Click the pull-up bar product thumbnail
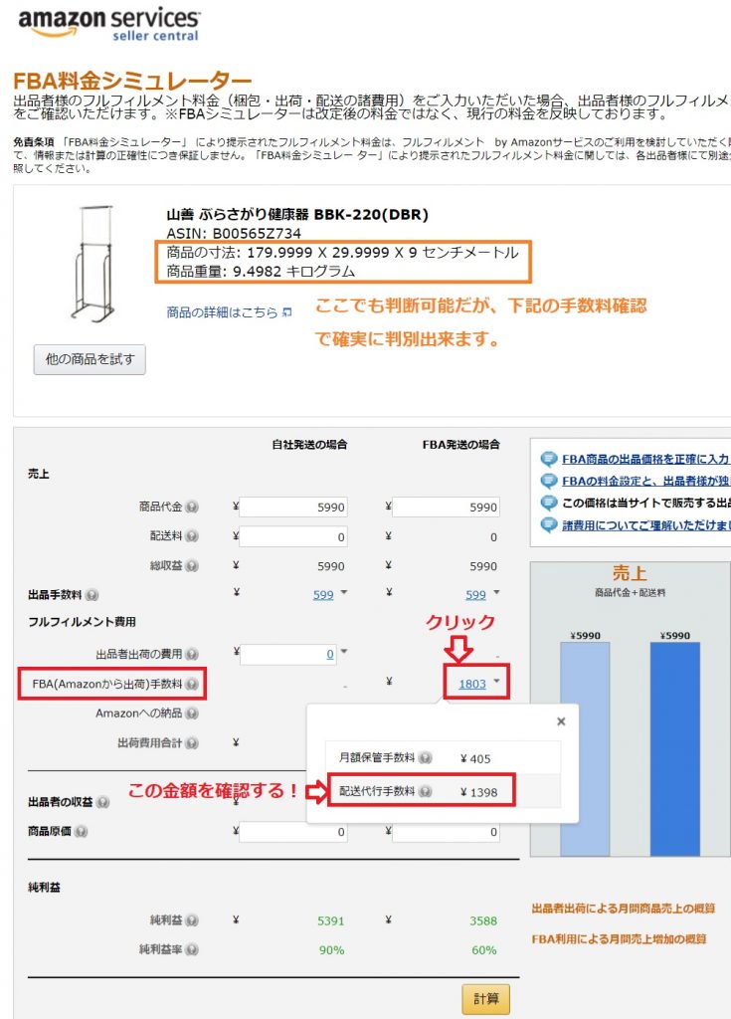Screen dimensions: 731x1019 [92, 263]
